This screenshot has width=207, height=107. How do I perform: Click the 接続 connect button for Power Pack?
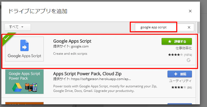pyautogui.click(x=180, y=74)
